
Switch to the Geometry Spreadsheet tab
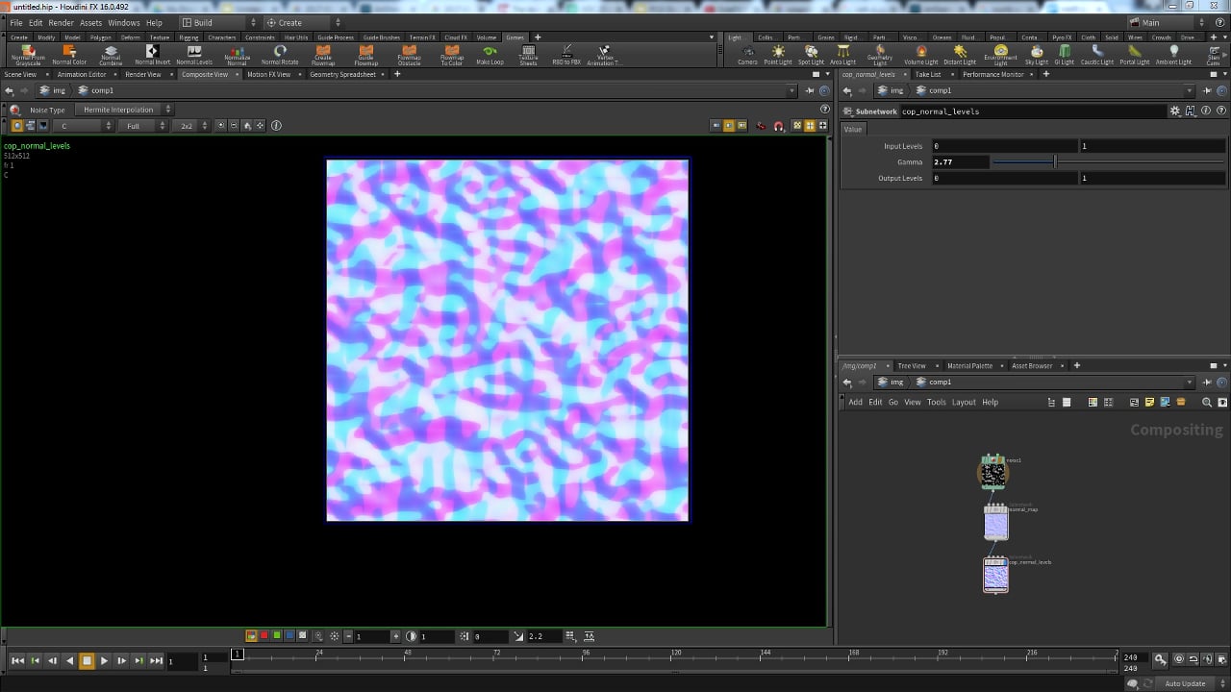coord(342,74)
